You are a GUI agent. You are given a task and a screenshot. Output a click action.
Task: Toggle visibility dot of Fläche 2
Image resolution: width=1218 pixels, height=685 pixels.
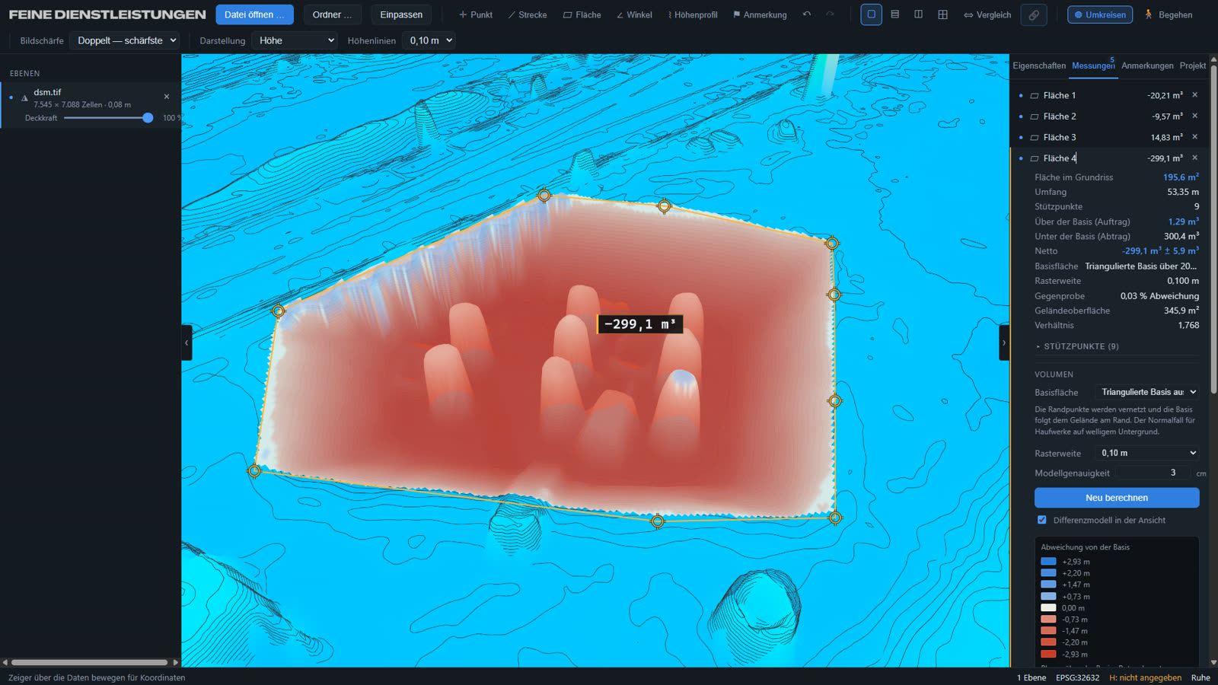point(1021,116)
